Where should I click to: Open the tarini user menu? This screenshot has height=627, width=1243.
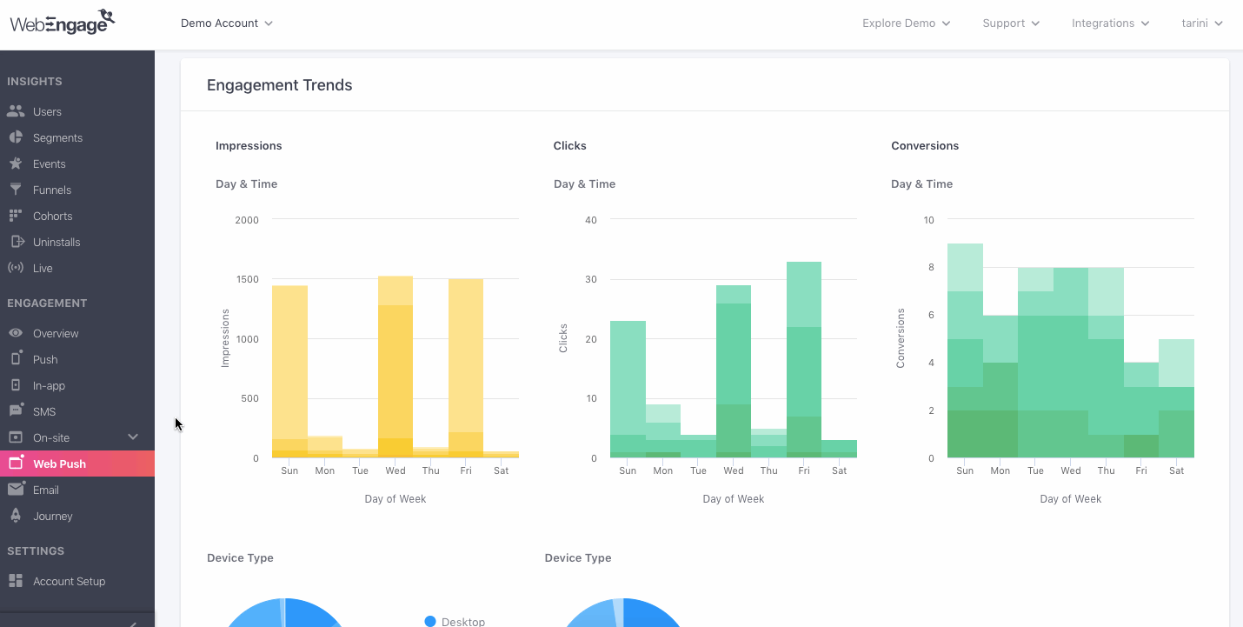click(1203, 23)
